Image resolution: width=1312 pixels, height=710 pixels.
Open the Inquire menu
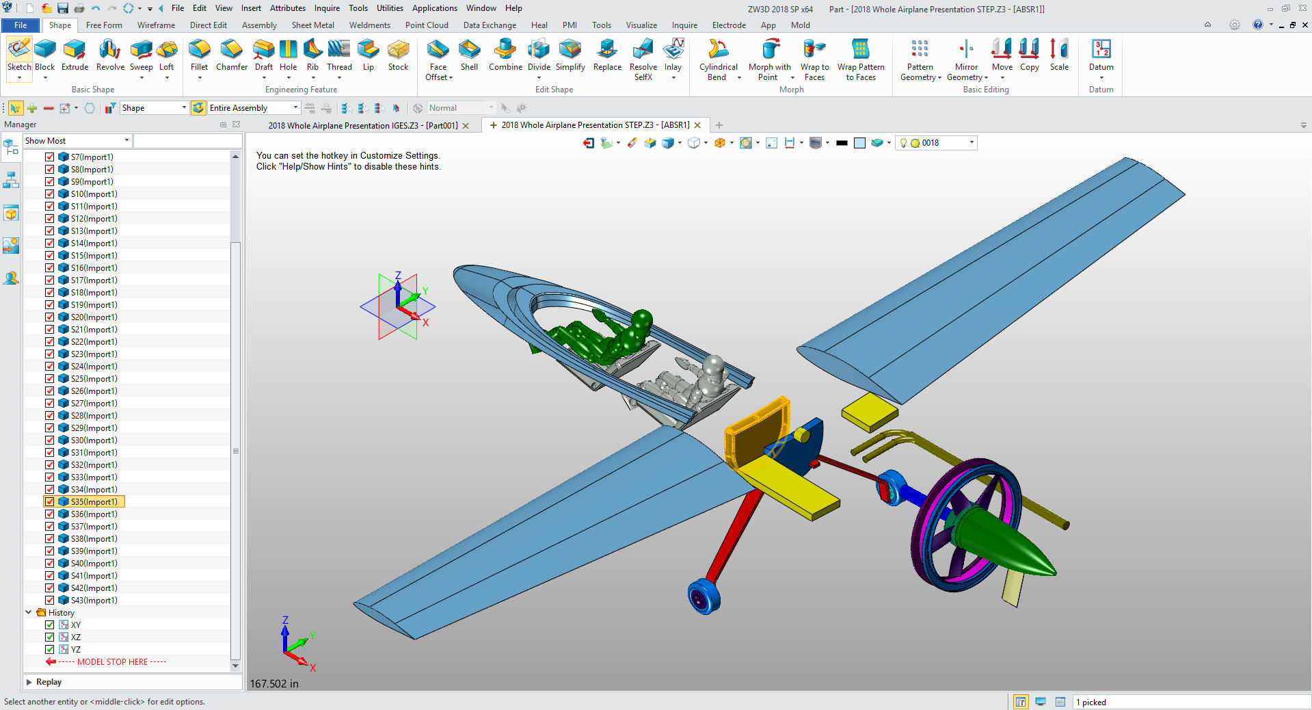point(327,8)
